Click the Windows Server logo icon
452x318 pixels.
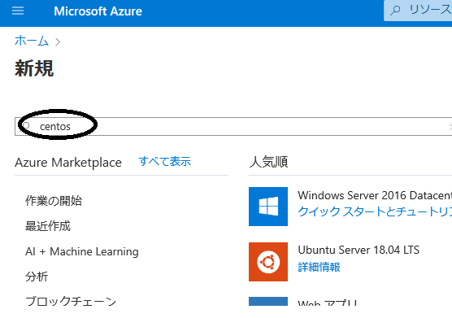click(x=268, y=207)
